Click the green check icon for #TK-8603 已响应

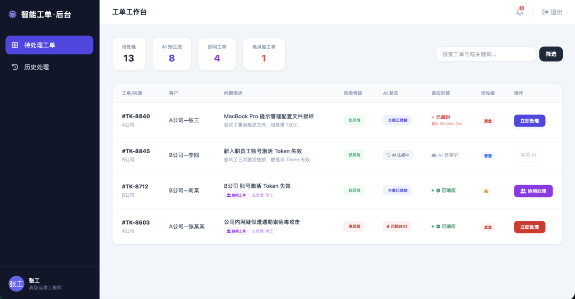point(438,227)
